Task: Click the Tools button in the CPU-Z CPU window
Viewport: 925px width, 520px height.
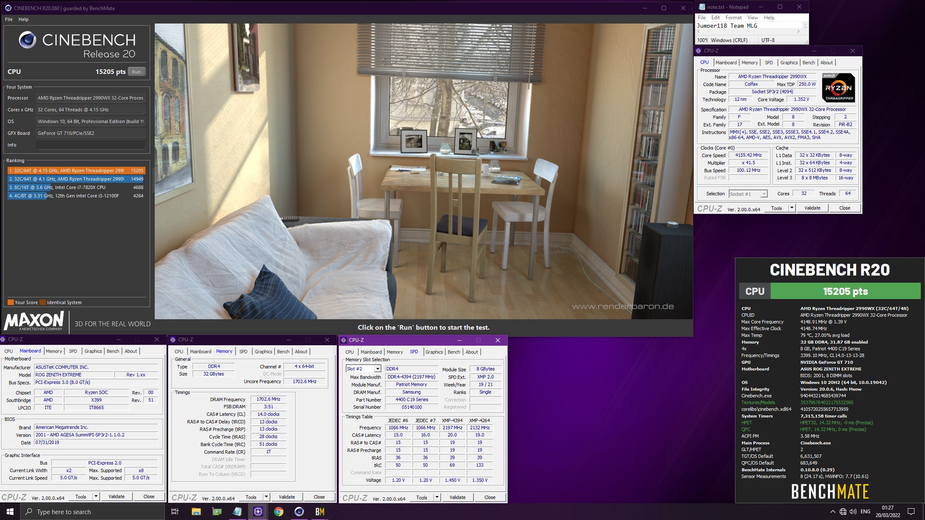Action: (777, 208)
